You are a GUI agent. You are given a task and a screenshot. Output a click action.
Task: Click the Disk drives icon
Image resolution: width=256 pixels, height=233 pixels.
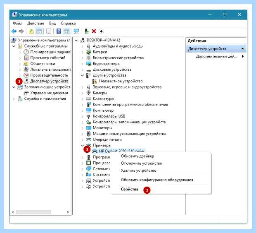[x=88, y=70]
